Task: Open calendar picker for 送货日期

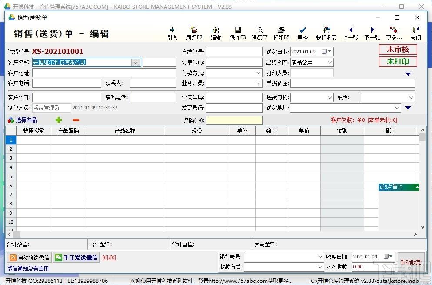Action: tap(326, 52)
